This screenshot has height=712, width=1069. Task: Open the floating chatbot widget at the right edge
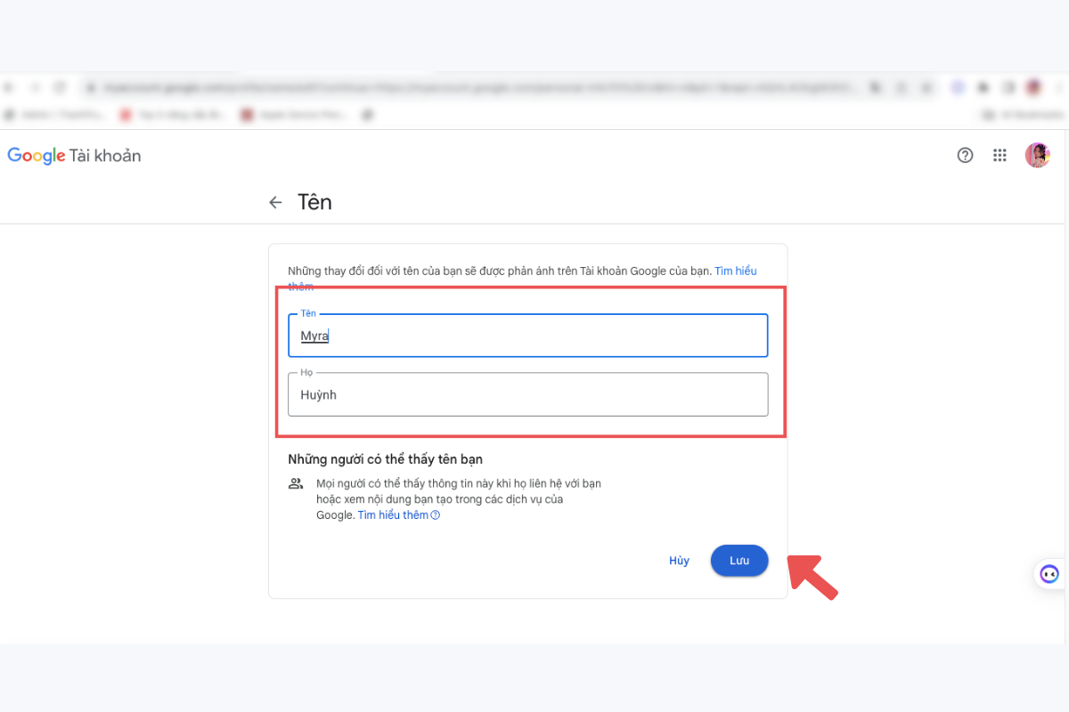click(x=1049, y=574)
